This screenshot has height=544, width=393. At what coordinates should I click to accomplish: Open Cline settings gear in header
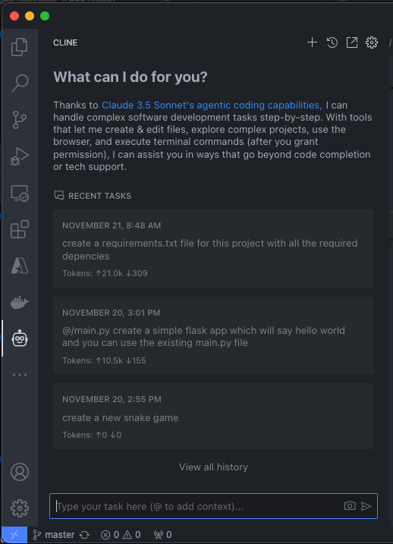(x=372, y=42)
